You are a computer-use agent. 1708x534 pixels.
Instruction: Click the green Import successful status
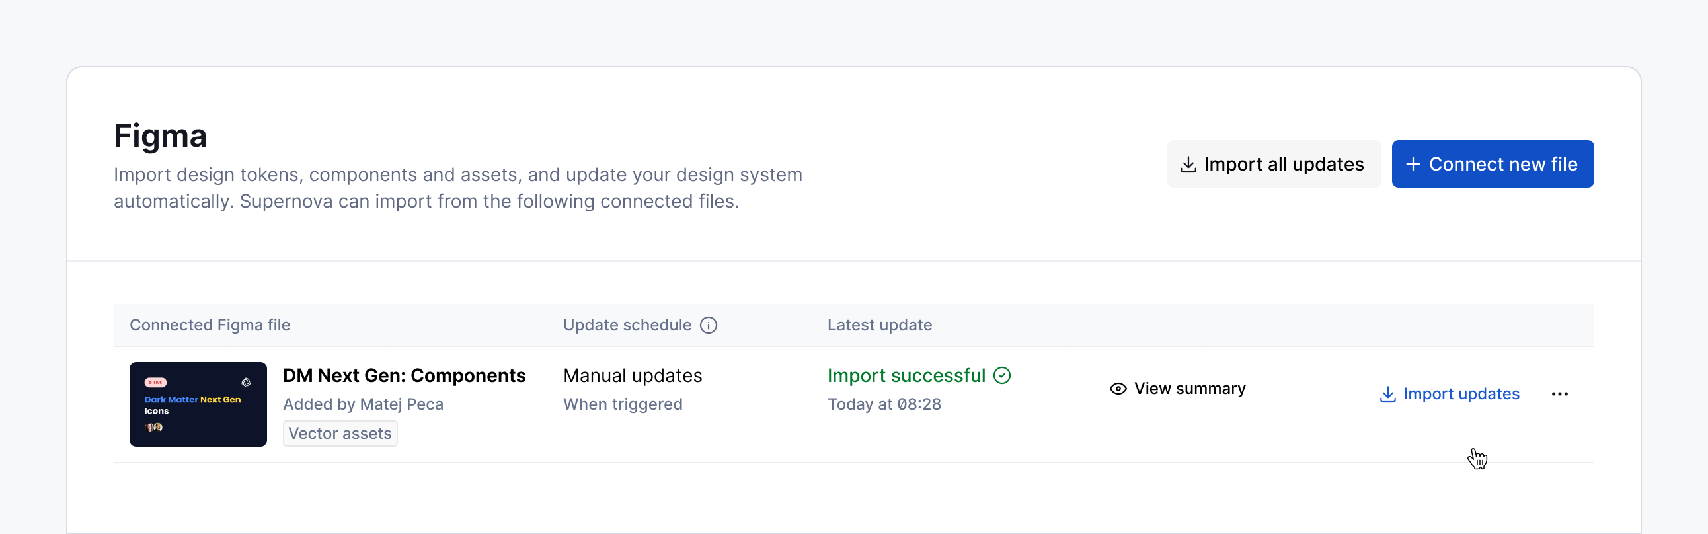(918, 375)
